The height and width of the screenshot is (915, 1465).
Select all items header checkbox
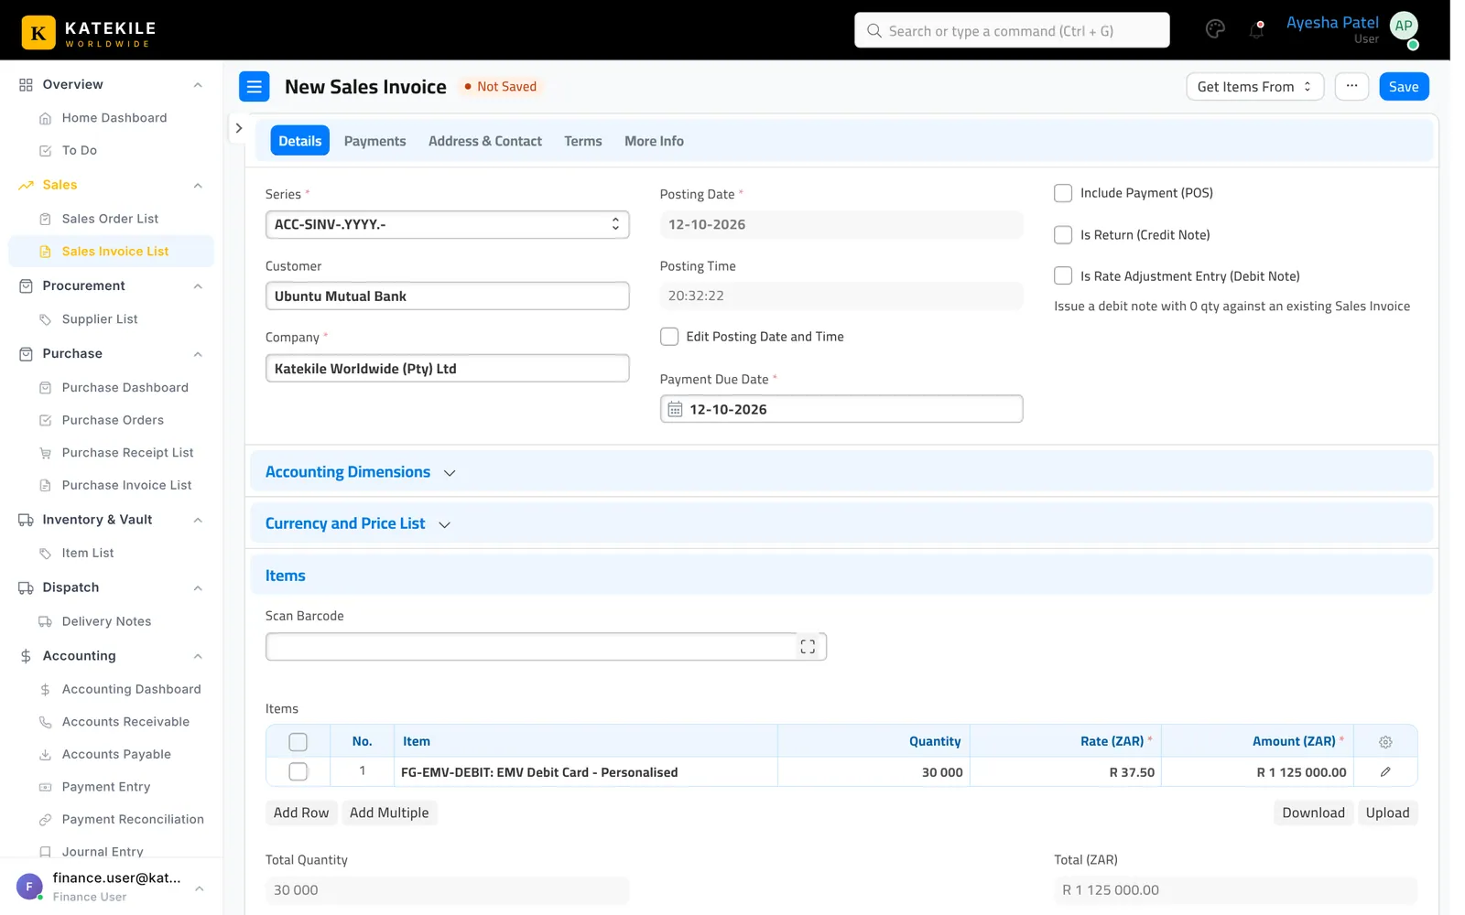click(x=298, y=742)
